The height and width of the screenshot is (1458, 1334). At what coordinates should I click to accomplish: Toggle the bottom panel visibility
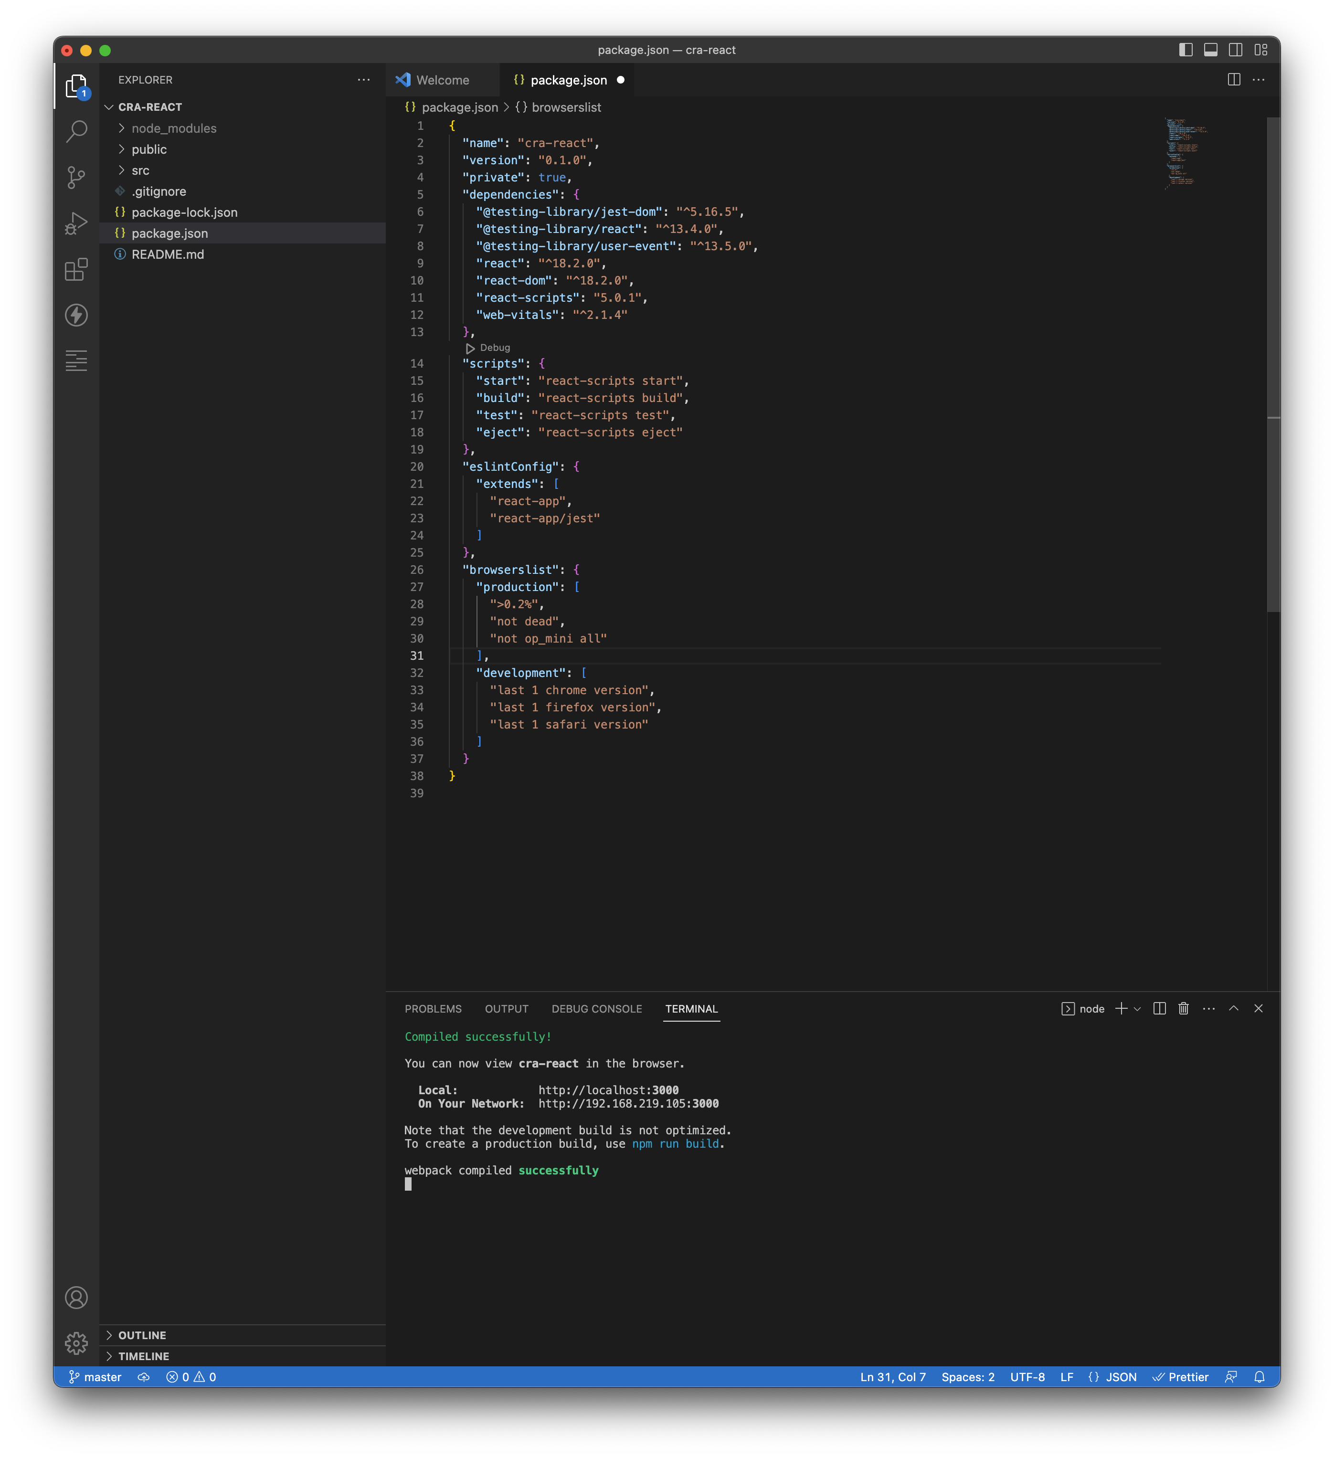1210,50
